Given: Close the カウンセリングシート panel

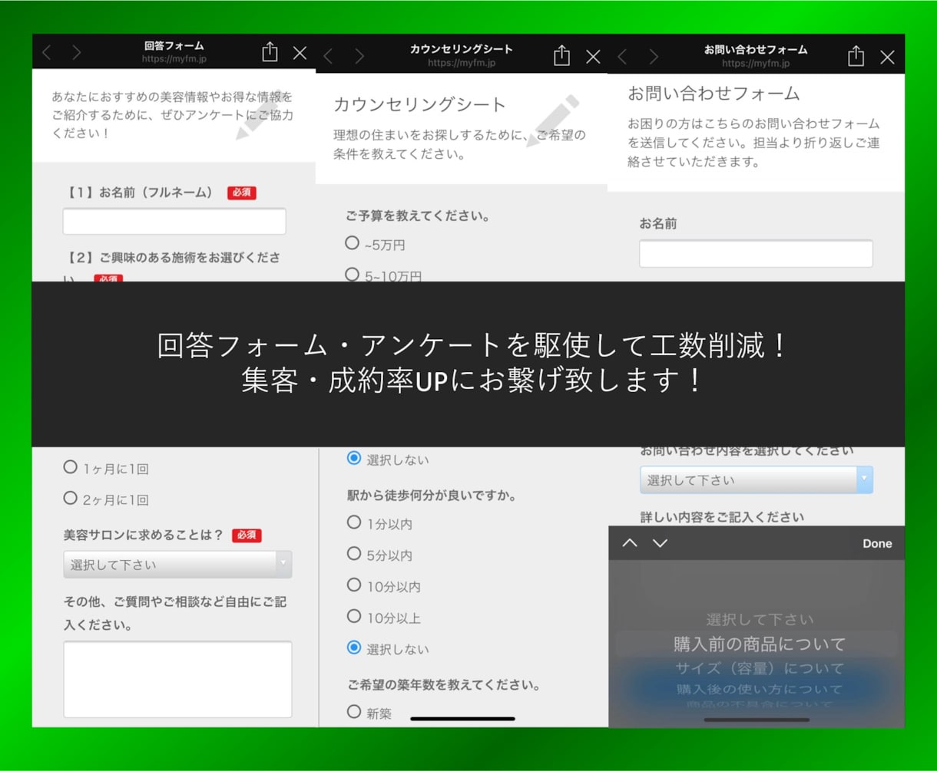Looking at the screenshot, I should 594,57.
